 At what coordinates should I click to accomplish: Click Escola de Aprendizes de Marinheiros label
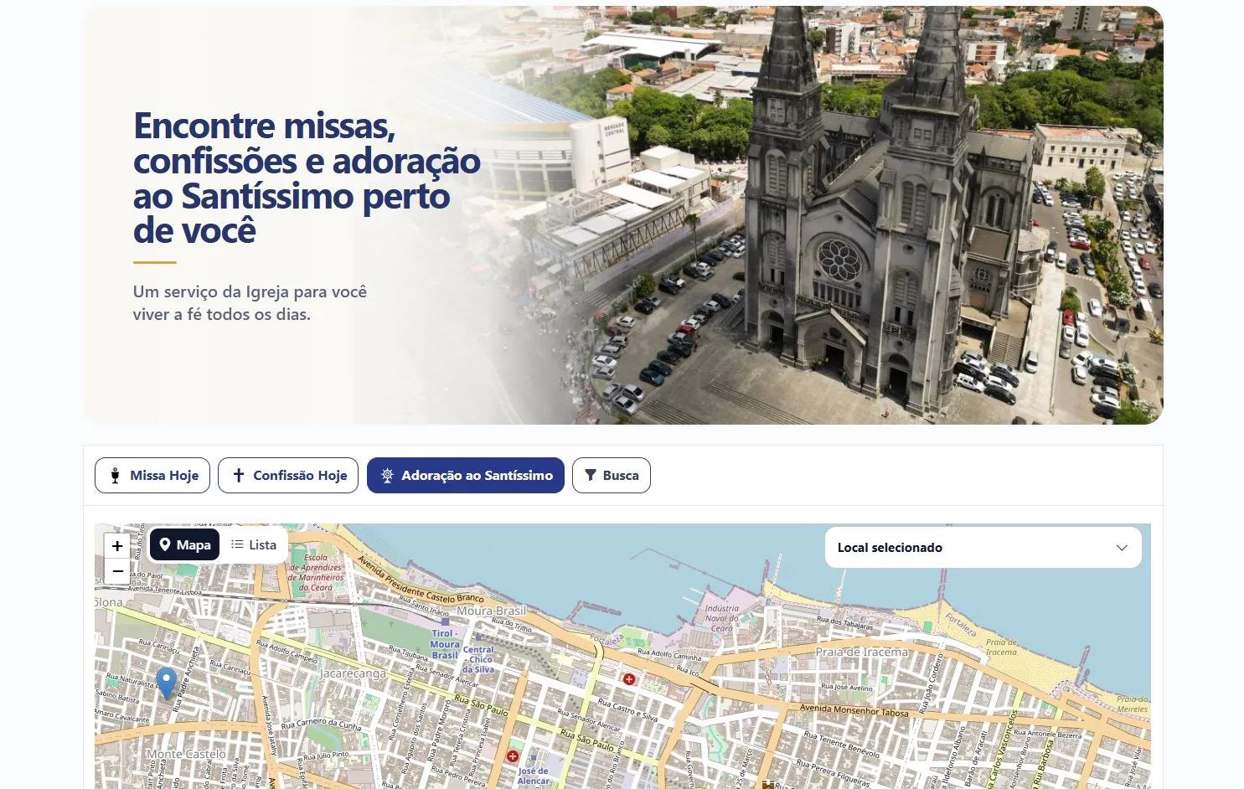tap(316, 572)
